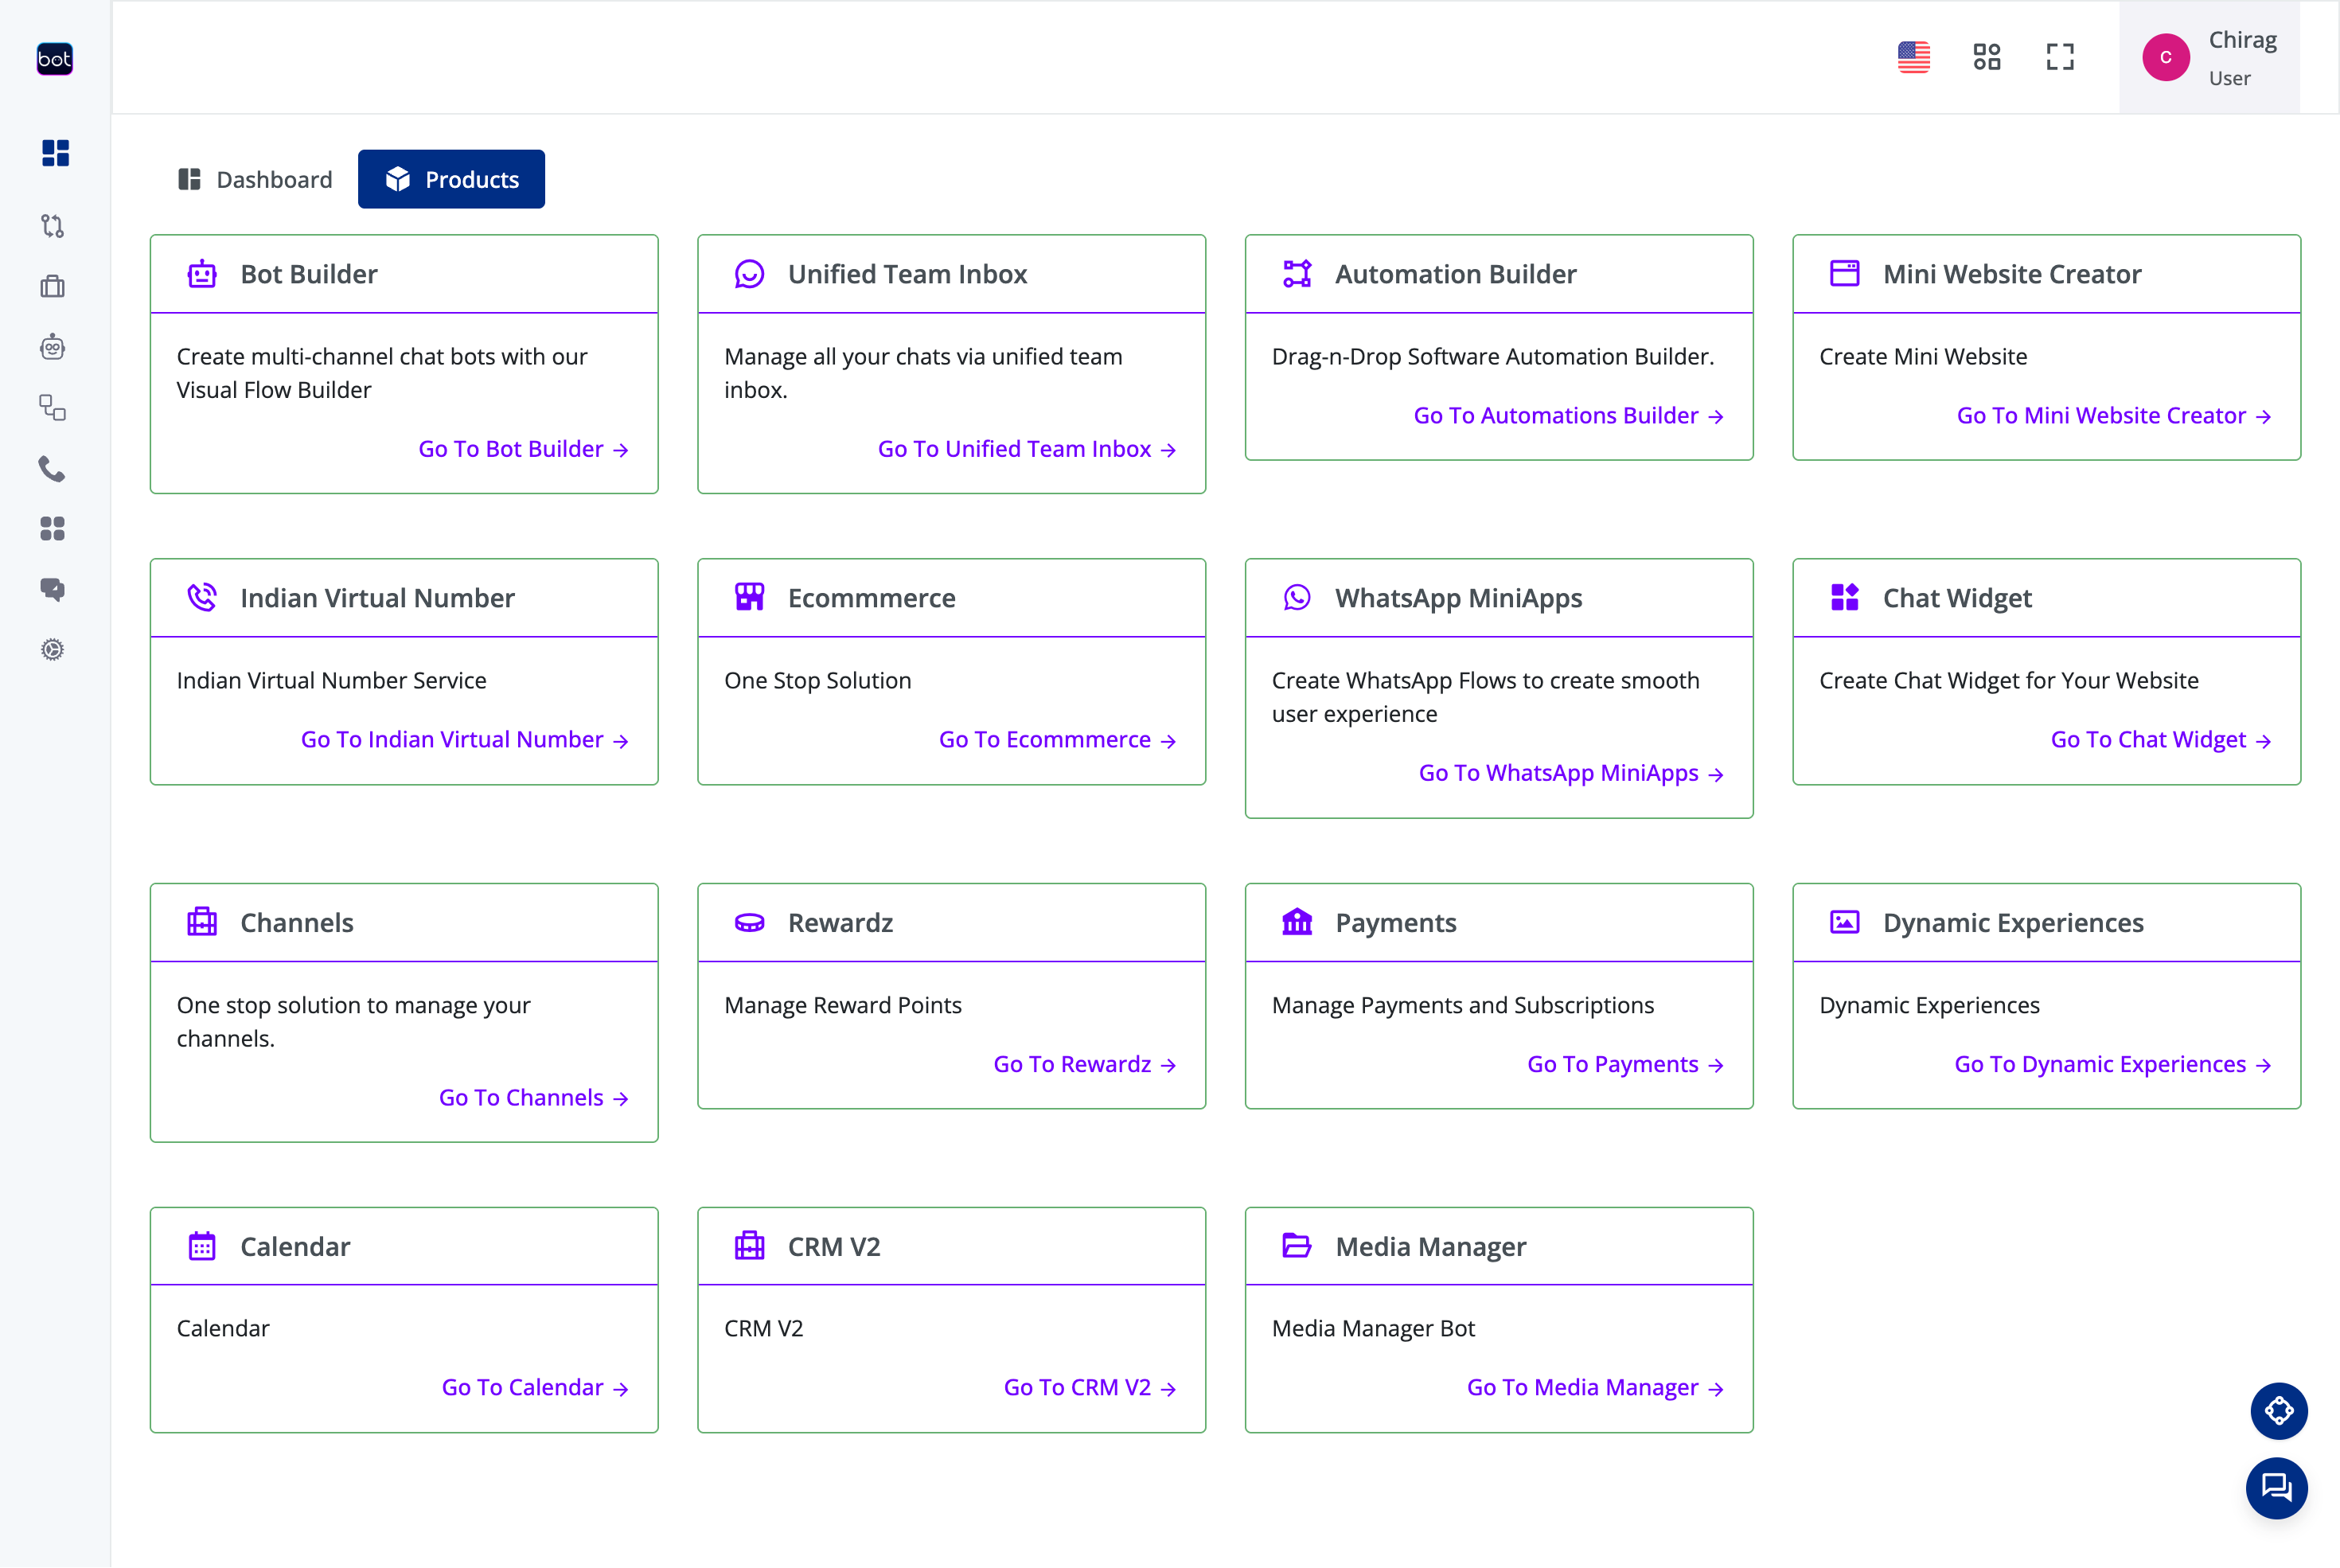
Task: Open the phone sidebar icon
Action: (x=52, y=468)
